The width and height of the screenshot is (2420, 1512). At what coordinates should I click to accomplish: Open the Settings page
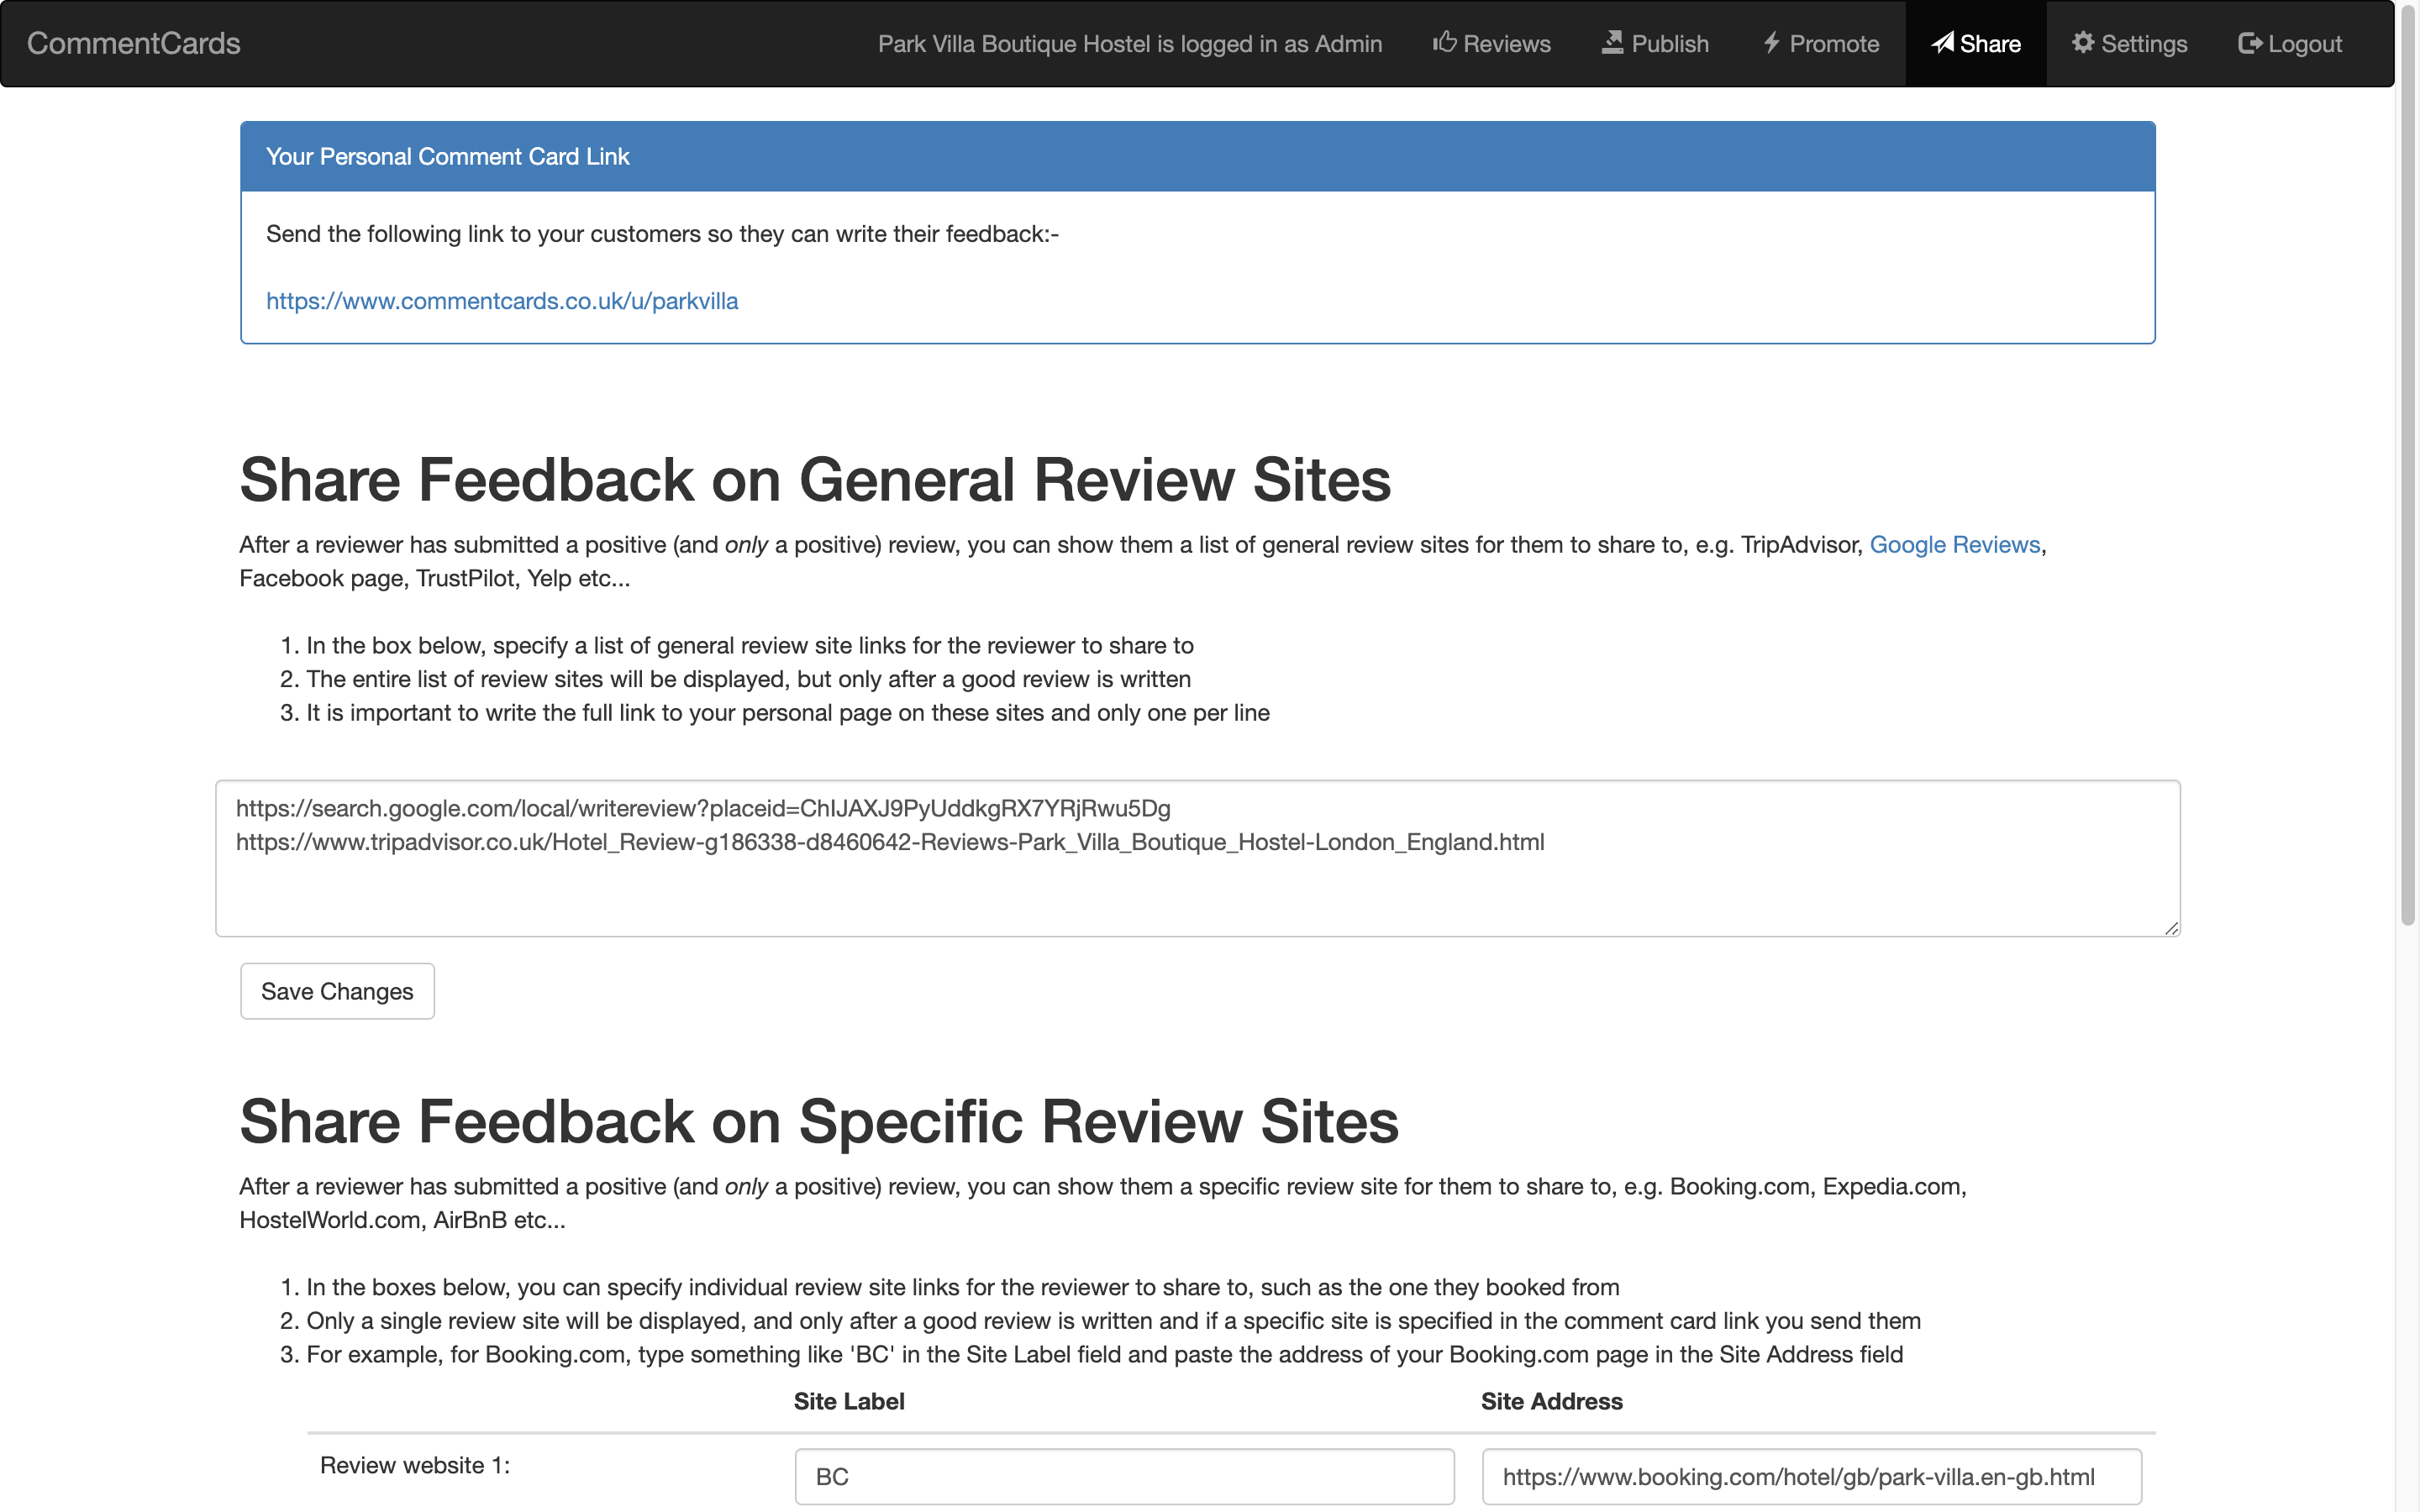point(2144,44)
